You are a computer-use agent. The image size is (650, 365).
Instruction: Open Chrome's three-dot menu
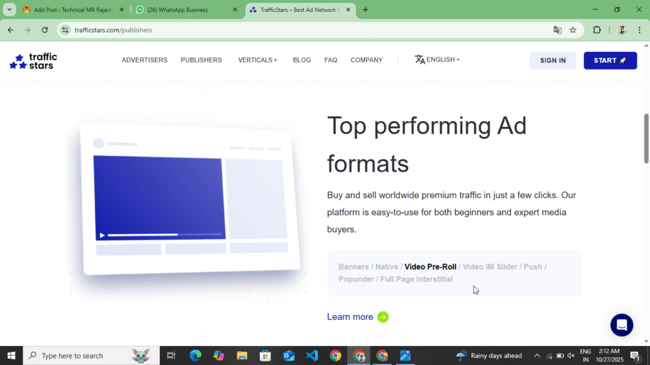pos(639,30)
